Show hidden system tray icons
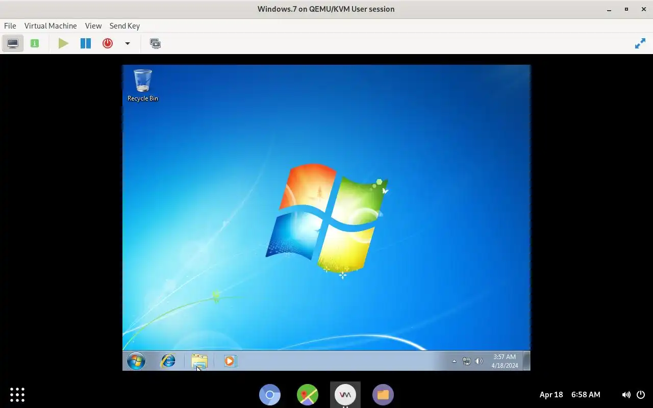653x408 pixels. (x=454, y=361)
